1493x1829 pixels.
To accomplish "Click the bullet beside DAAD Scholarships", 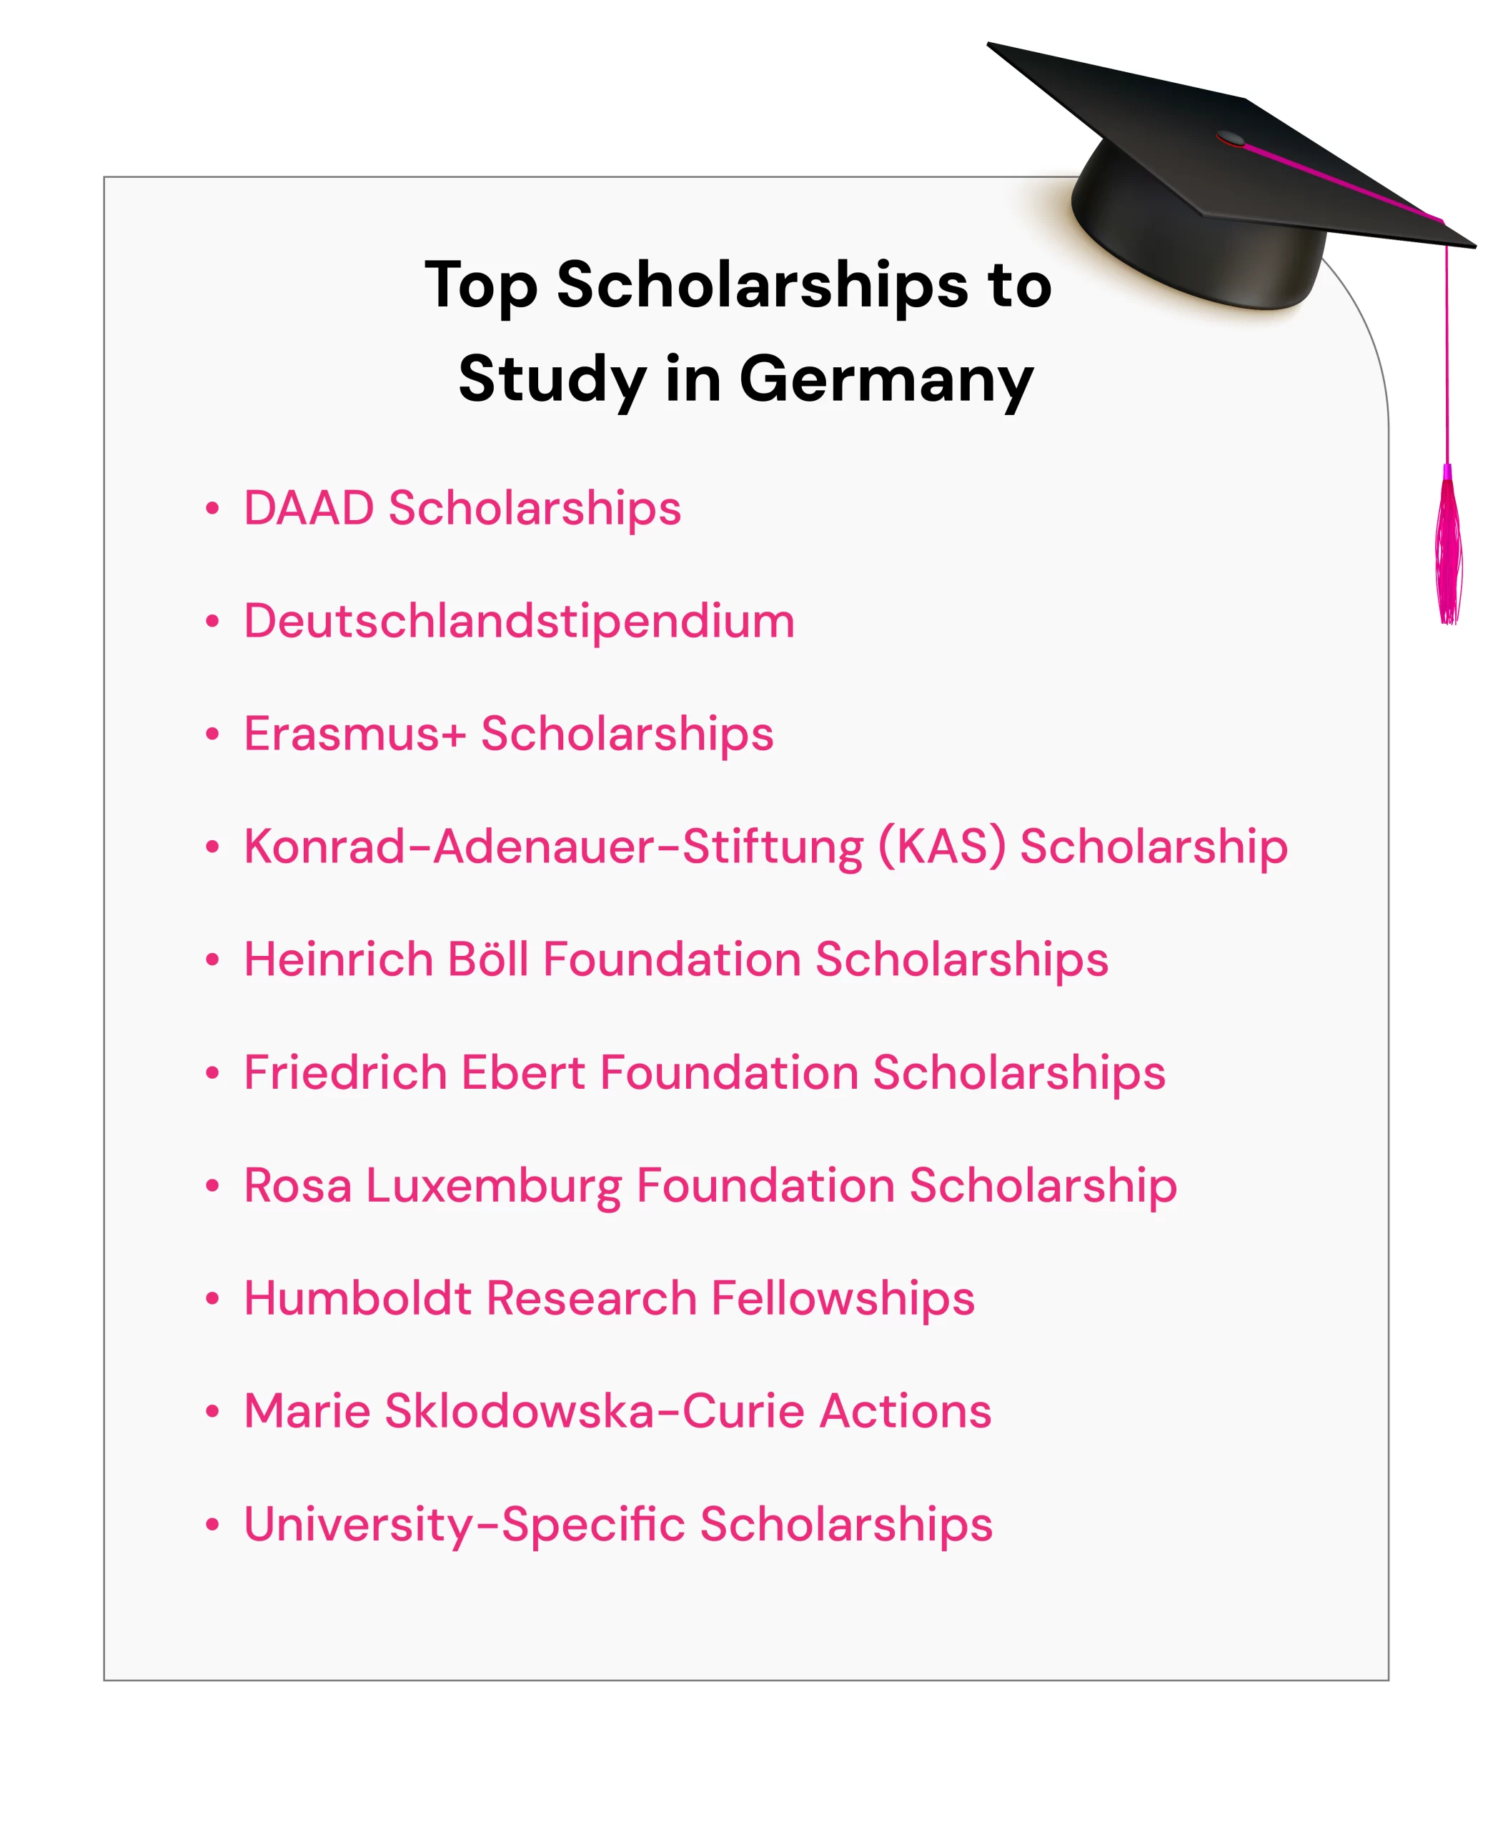I will [212, 508].
